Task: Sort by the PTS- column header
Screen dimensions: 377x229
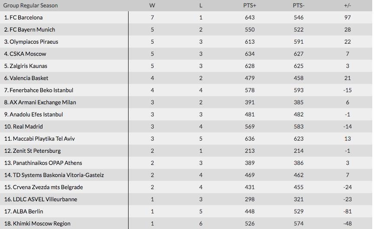Action: 299,6
